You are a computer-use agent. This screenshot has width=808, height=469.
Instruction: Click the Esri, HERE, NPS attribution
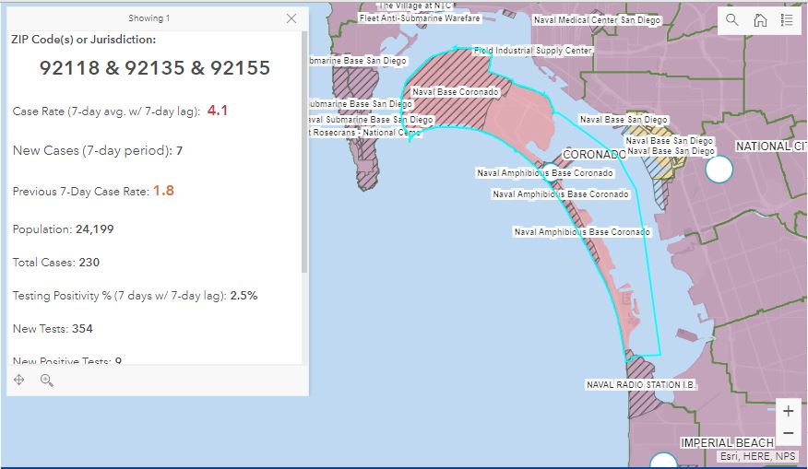(x=759, y=456)
